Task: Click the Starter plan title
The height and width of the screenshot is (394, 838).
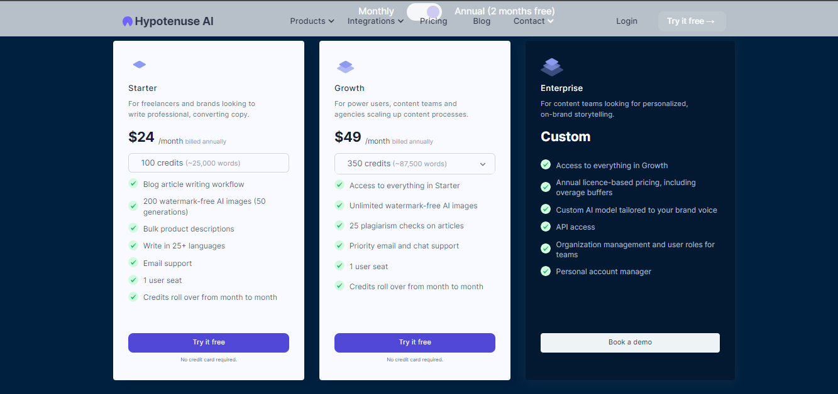Action: (x=143, y=88)
